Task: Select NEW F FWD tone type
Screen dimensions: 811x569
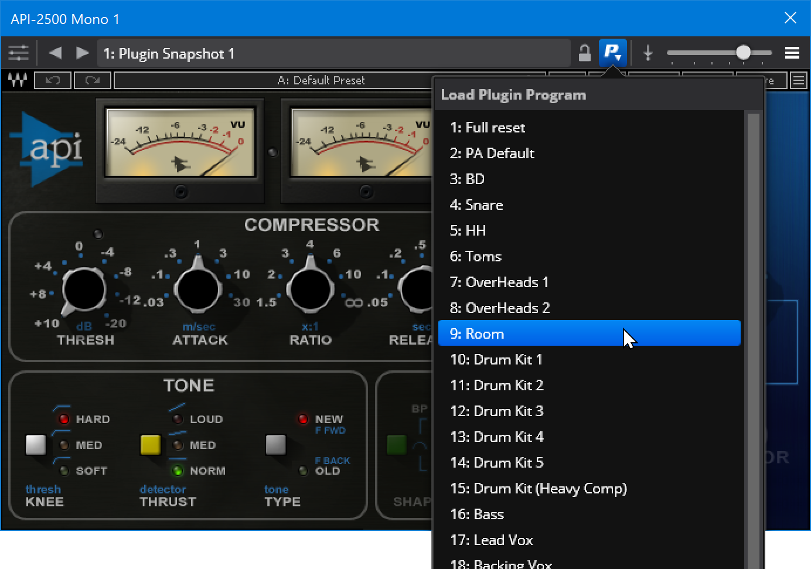Action: [303, 419]
